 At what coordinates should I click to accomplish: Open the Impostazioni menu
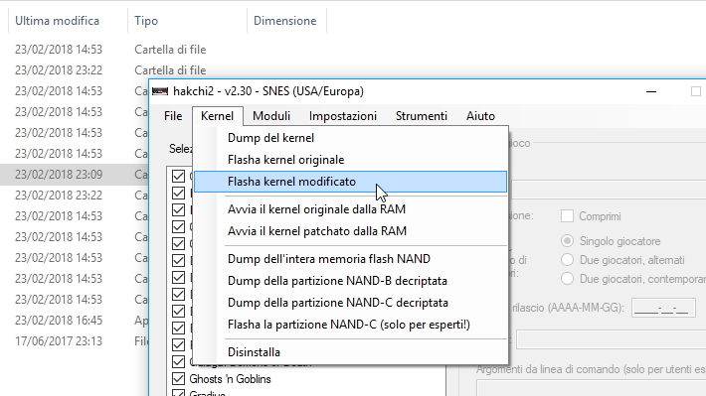pos(343,116)
